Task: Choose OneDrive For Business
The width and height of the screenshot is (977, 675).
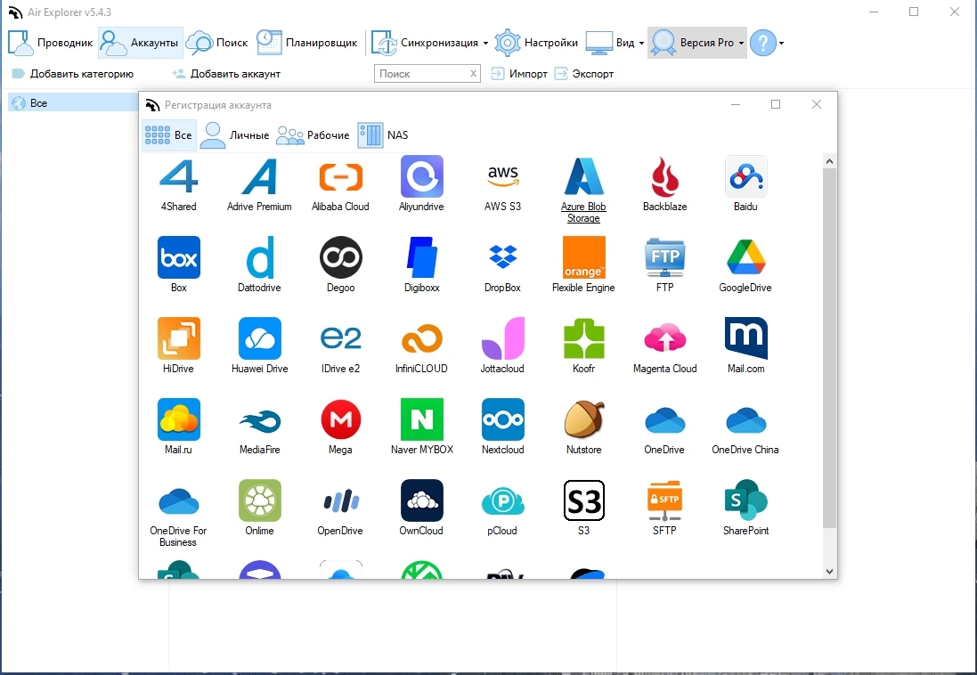Action: click(179, 500)
